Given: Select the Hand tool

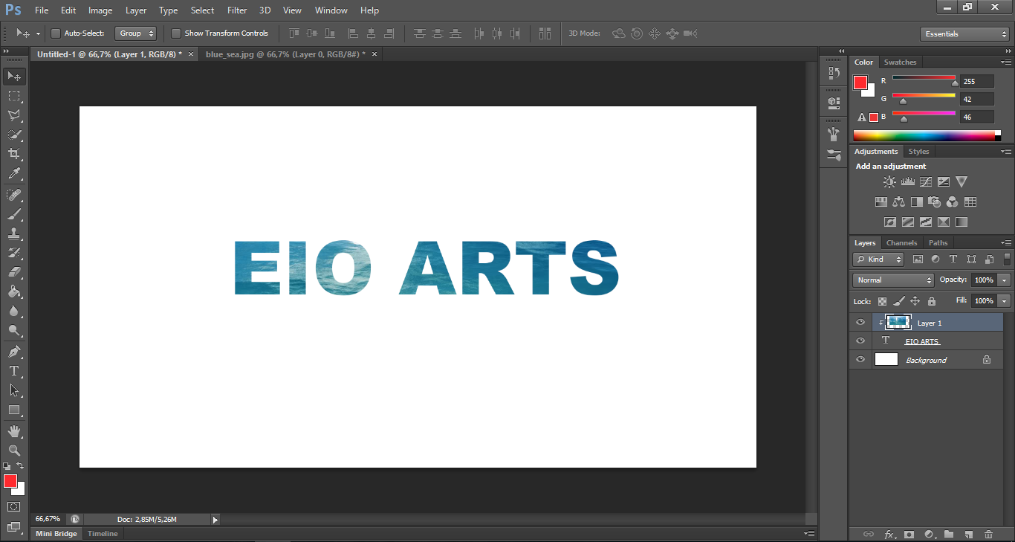Looking at the screenshot, I should 14,431.
